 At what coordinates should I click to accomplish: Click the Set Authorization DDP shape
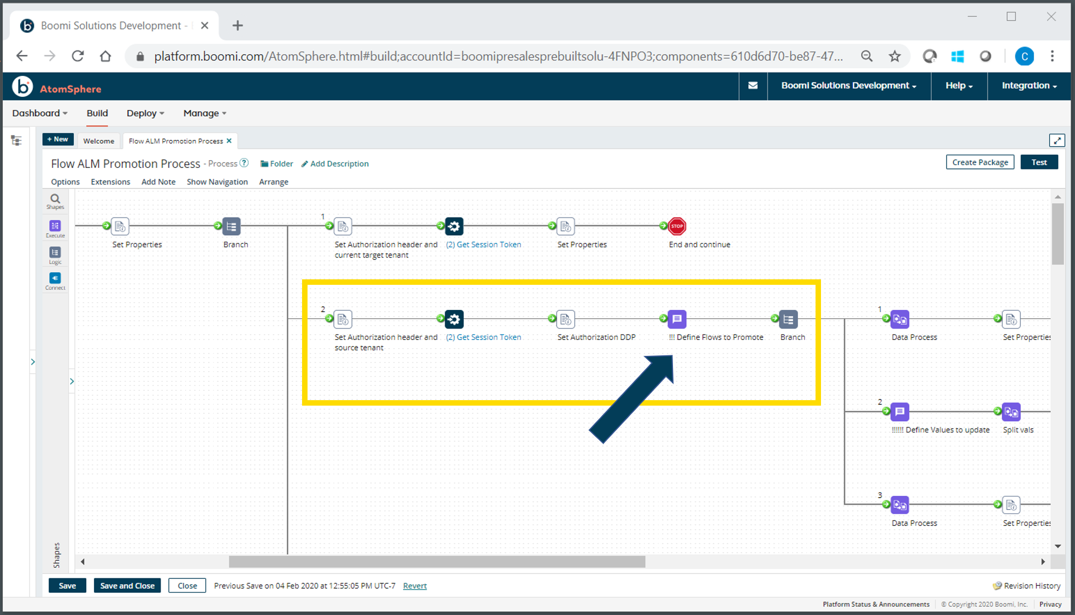click(x=565, y=319)
